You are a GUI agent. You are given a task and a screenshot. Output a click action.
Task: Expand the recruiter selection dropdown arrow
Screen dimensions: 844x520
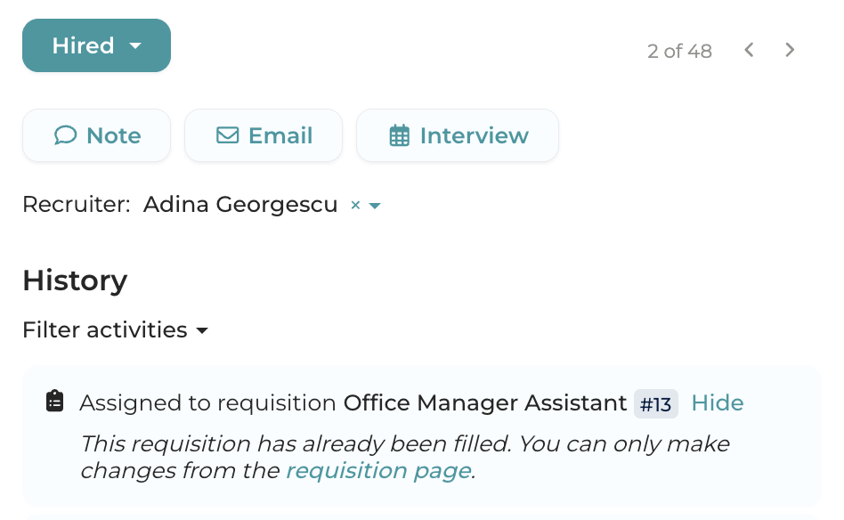[x=375, y=206]
